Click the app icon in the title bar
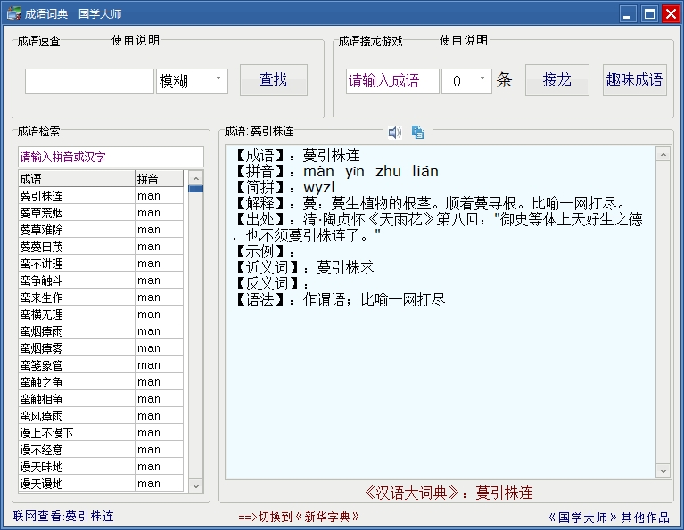The image size is (684, 530). point(13,13)
